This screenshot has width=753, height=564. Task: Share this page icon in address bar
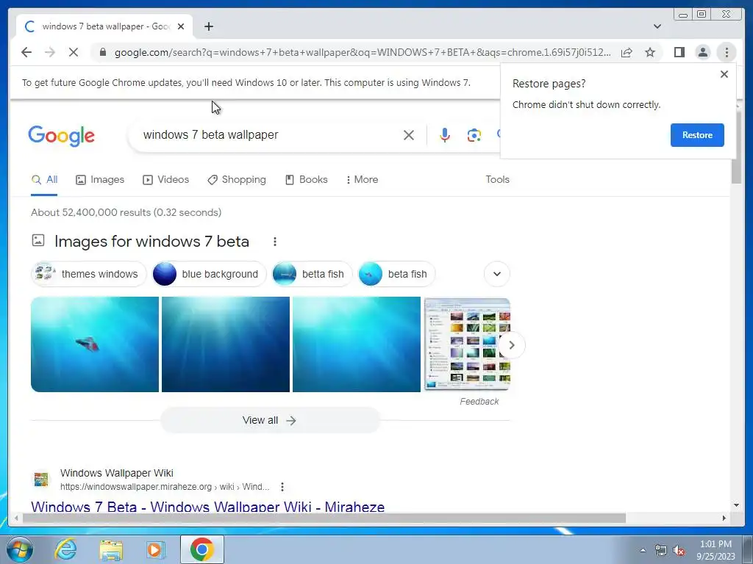(627, 52)
